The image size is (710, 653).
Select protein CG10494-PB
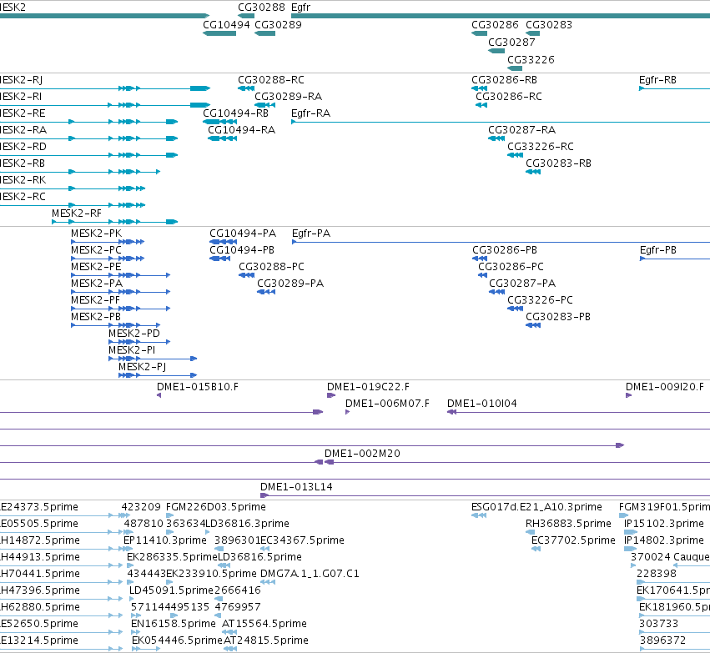(242, 250)
